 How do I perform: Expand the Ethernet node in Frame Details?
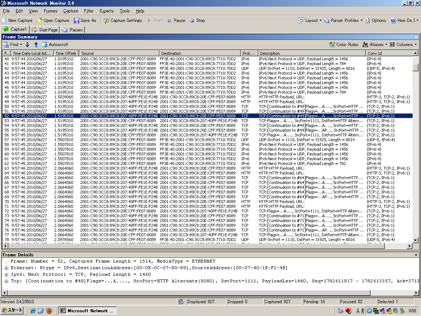pyautogui.click(x=6, y=268)
